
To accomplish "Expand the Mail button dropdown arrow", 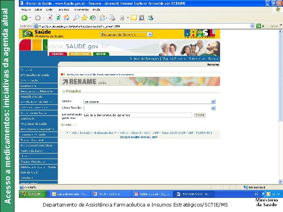I will tap(107, 18).
